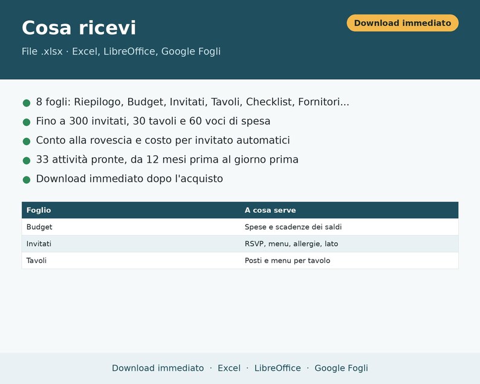This screenshot has height=384, width=480.
Task: Click the File .xlsx subtitle line
Action: (x=121, y=51)
